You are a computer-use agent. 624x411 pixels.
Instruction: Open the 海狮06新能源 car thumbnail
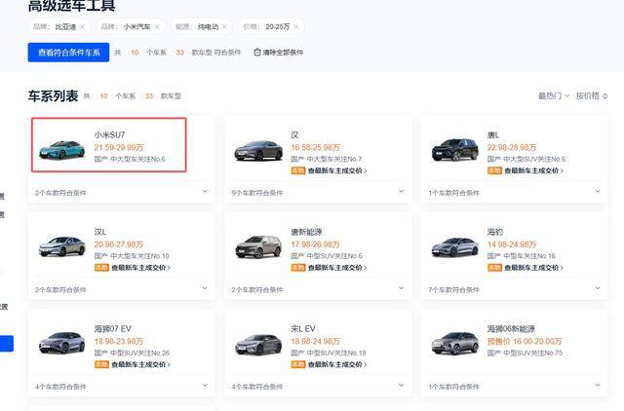[455, 343]
